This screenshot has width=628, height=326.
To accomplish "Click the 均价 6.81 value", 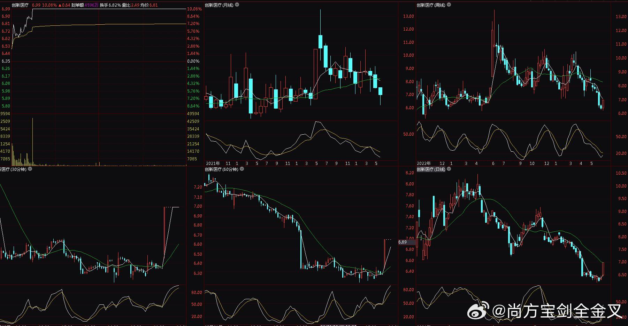I will tap(149, 5).
